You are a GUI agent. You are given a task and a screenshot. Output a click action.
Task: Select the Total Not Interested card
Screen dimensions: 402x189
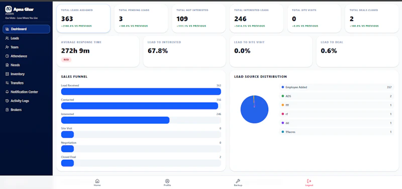(198, 19)
